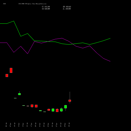The width and height of the screenshot is (131, 131).
Task: Click the 27 Apr date label
Action: pyautogui.click(x=56, y=125)
